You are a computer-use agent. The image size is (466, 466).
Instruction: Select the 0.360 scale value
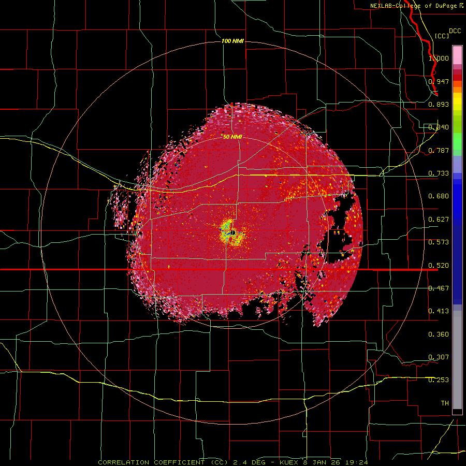pyautogui.click(x=439, y=334)
